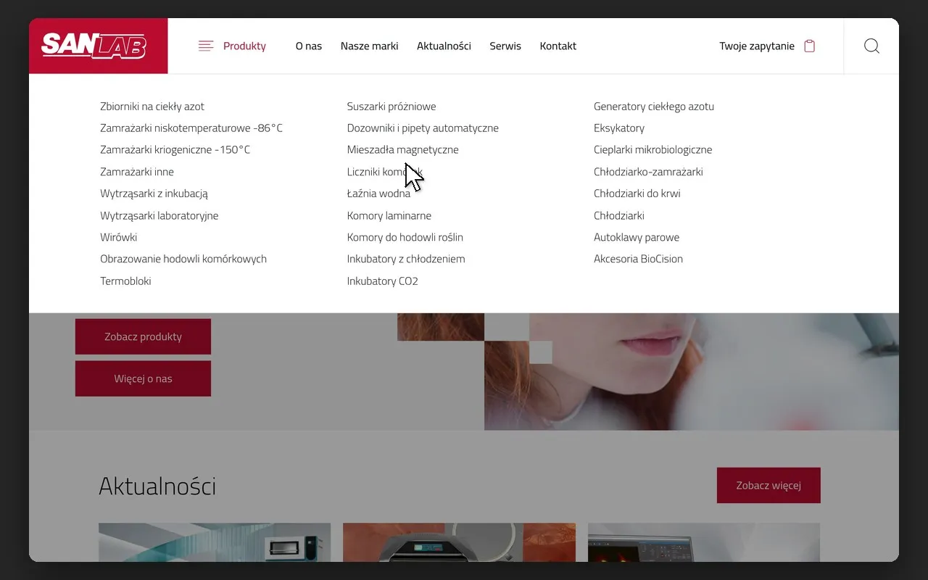Open the search magnifier icon
Viewport: 928px width, 580px height.
tap(871, 46)
